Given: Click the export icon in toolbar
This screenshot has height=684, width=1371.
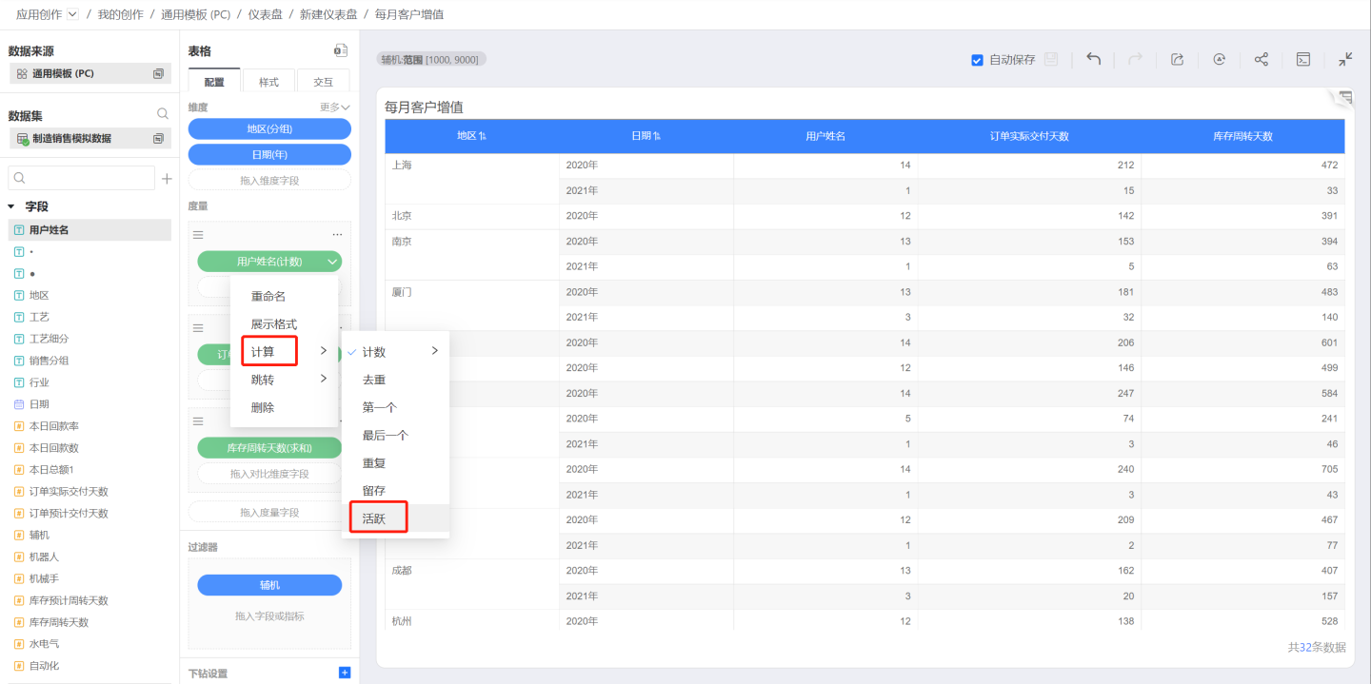Looking at the screenshot, I should (1177, 59).
